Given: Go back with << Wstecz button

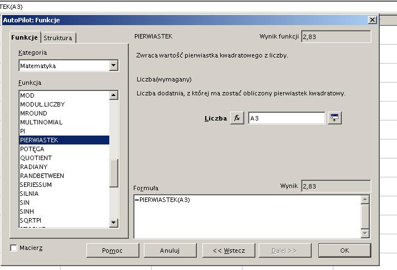Looking at the screenshot, I should pos(229,250).
